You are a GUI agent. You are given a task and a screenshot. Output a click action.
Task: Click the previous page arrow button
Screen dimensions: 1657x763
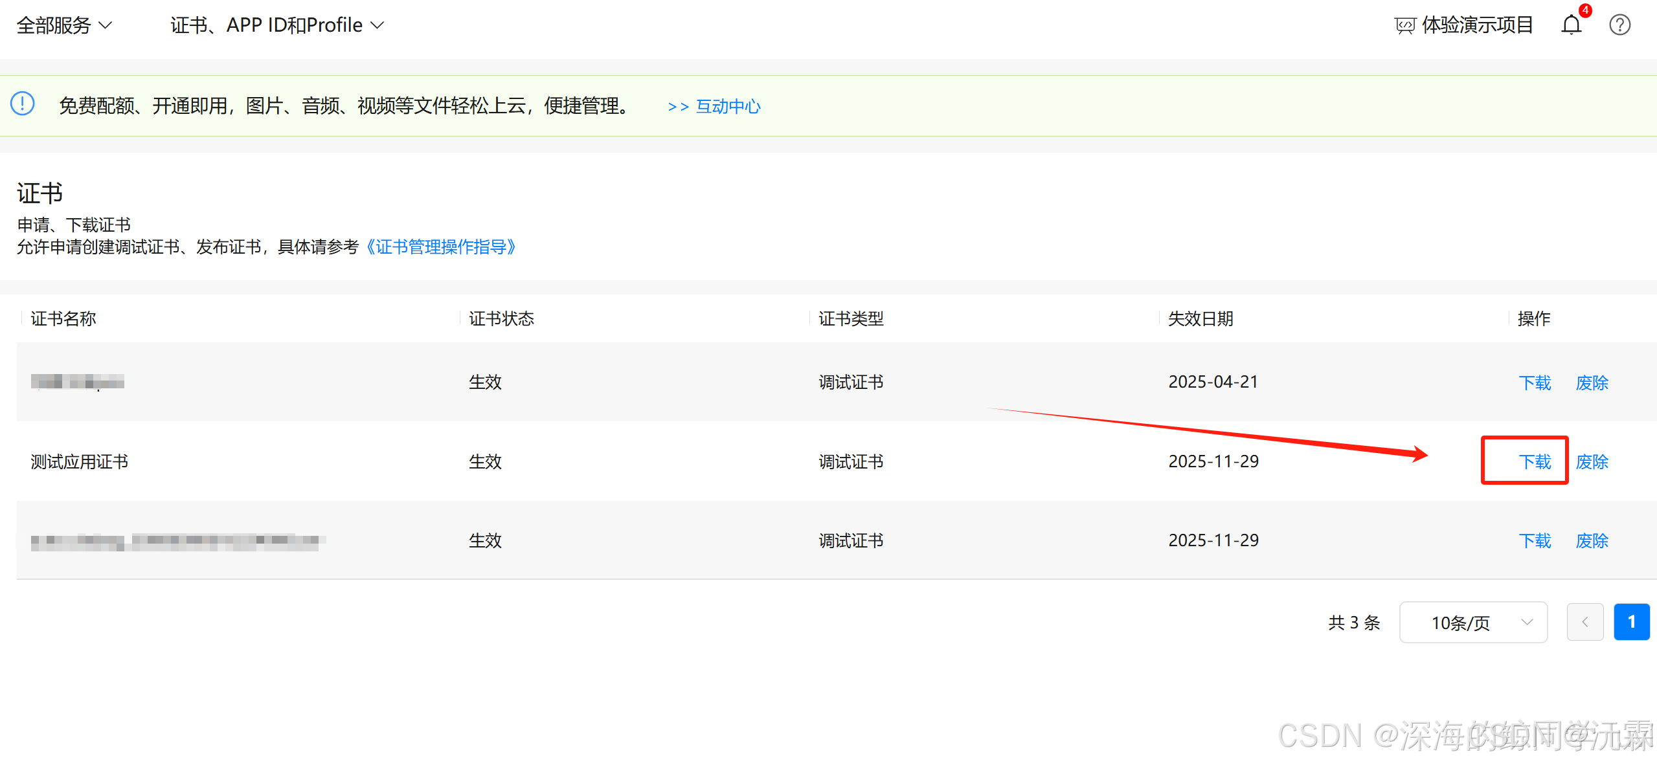pos(1584,622)
